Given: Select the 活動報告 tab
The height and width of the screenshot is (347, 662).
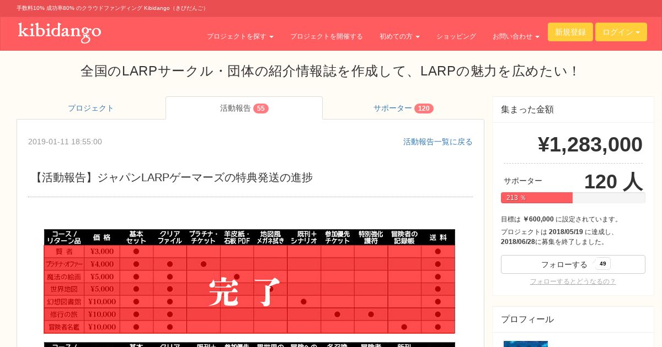Looking at the screenshot, I should pyautogui.click(x=244, y=108).
